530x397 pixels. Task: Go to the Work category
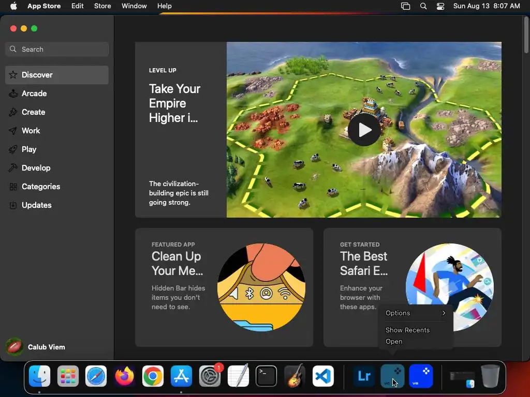pos(57,131)
